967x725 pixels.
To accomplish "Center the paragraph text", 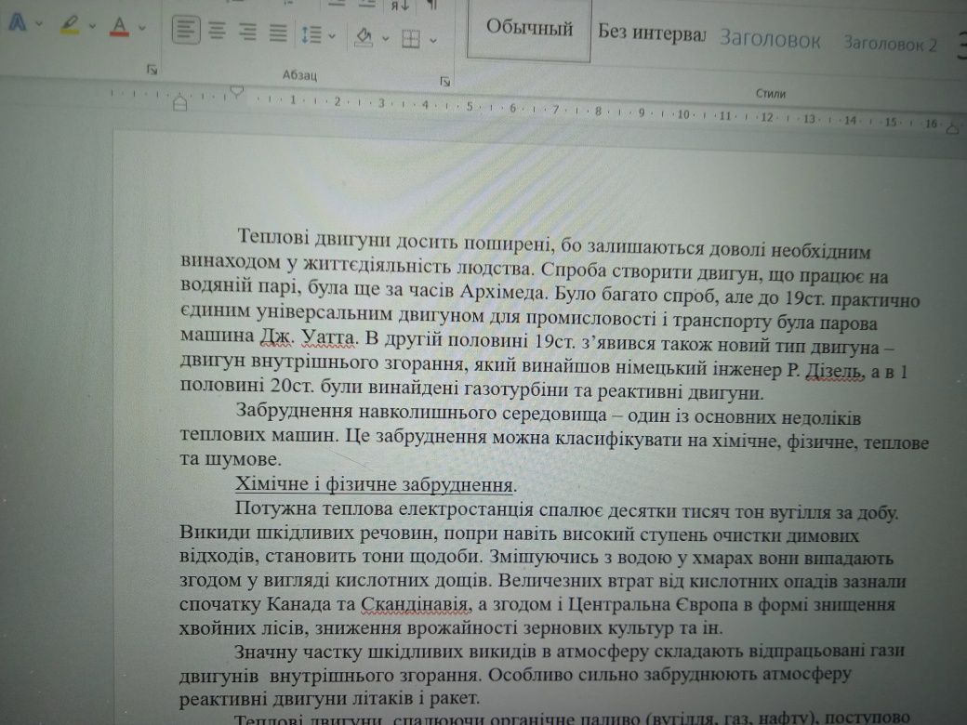I will (x=217, y=31).
